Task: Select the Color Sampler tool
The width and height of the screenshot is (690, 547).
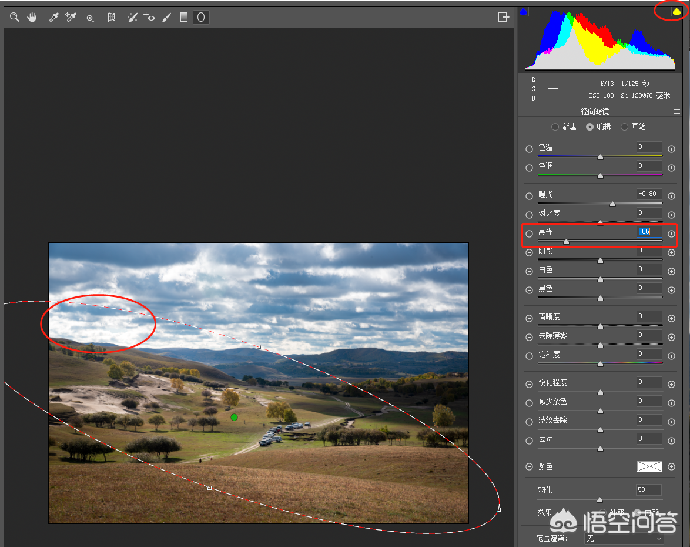Action: pyautogui.click(x=71, y=17)
